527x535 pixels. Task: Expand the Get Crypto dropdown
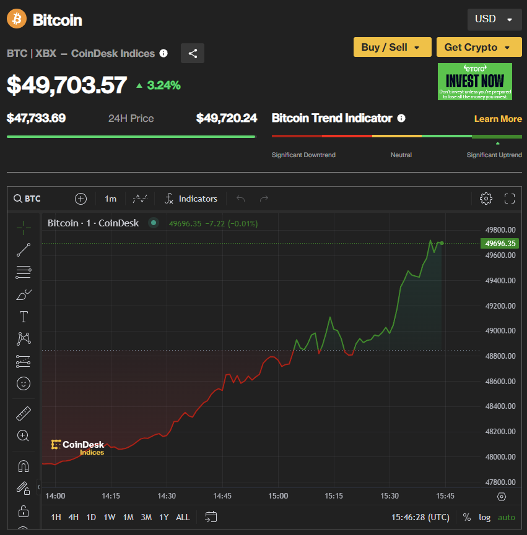click(478, 47)
